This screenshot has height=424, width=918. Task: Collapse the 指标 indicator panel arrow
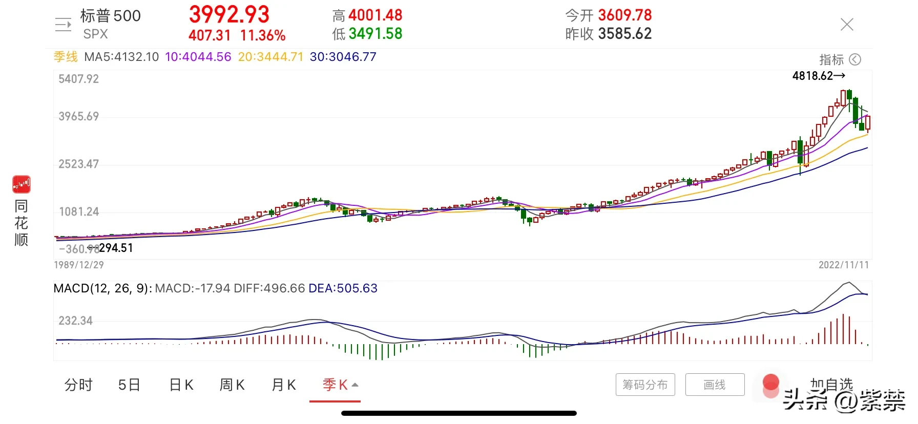coord(855,59)
